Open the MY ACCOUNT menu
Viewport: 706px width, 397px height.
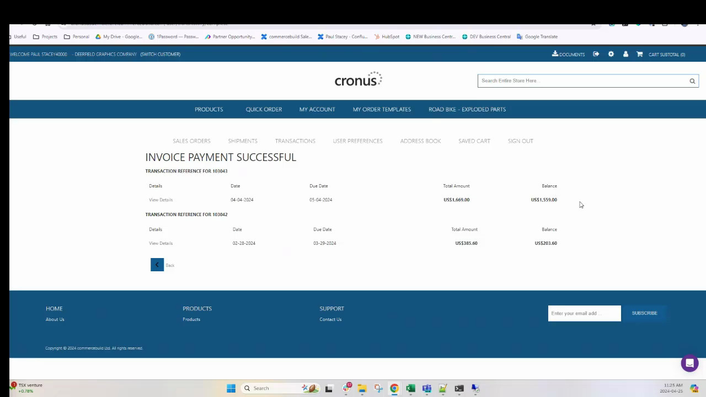[317, 109]
